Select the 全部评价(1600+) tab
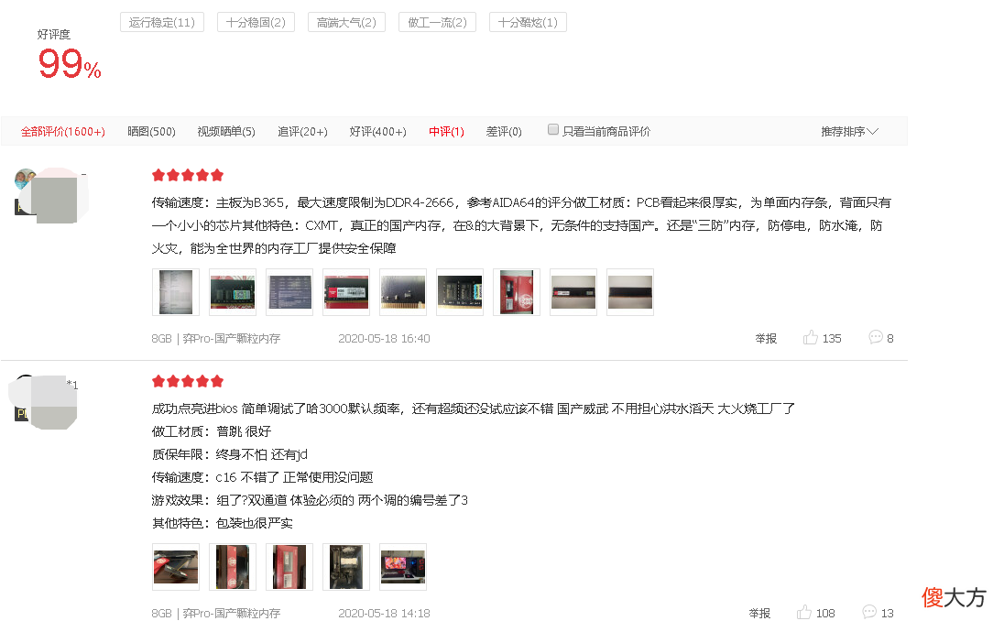1004x632 pixels. pyautogui.click(x=62, y=131)
